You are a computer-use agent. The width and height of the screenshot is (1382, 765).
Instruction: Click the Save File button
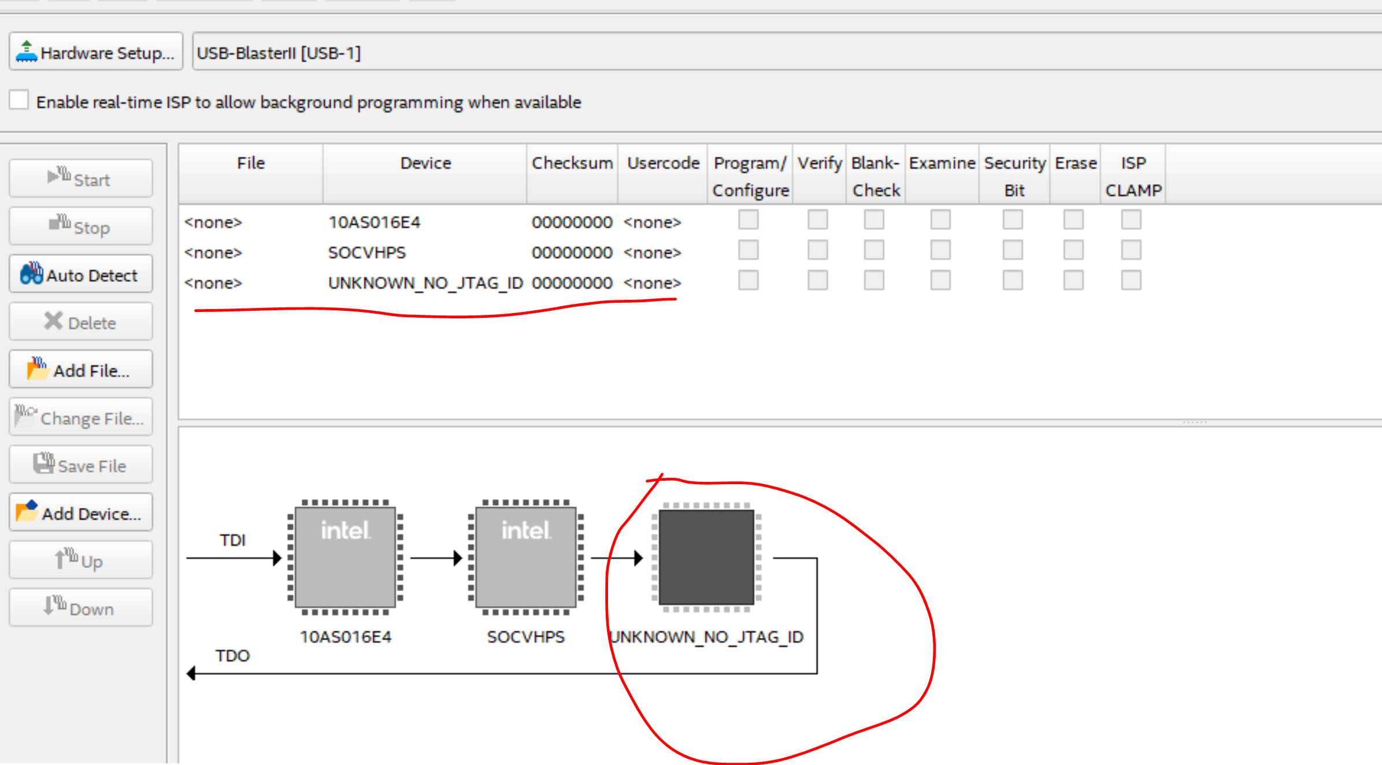81,465
